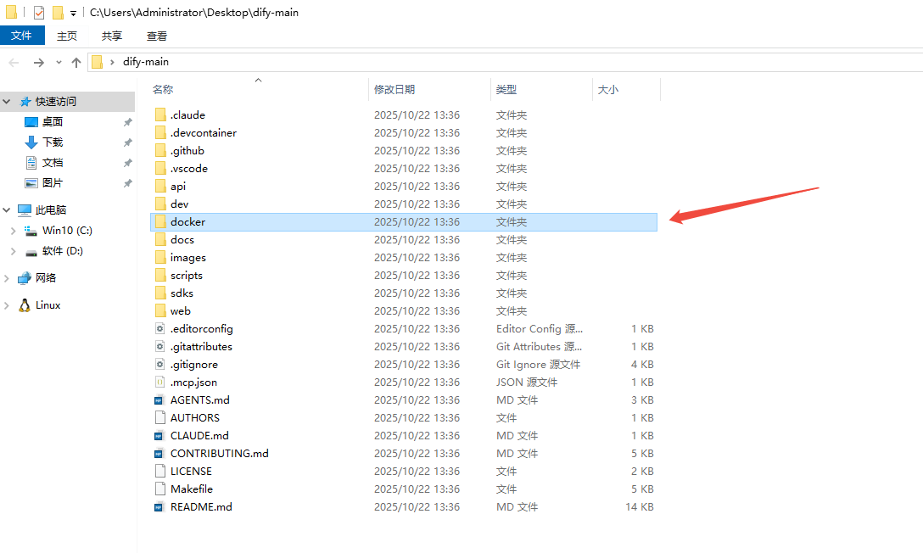Click the Forward navigation arrow
923x553 pixels.
pos(38,62)
